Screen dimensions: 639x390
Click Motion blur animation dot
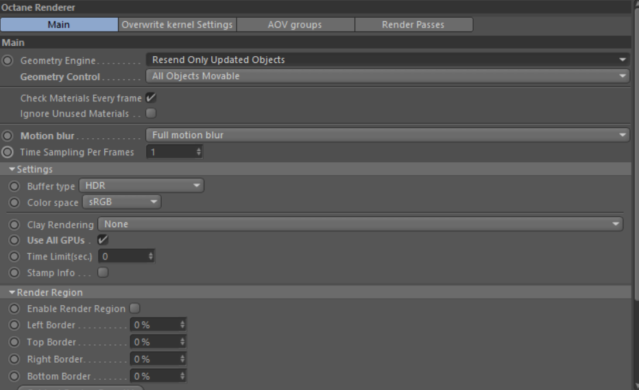[8, 136]
